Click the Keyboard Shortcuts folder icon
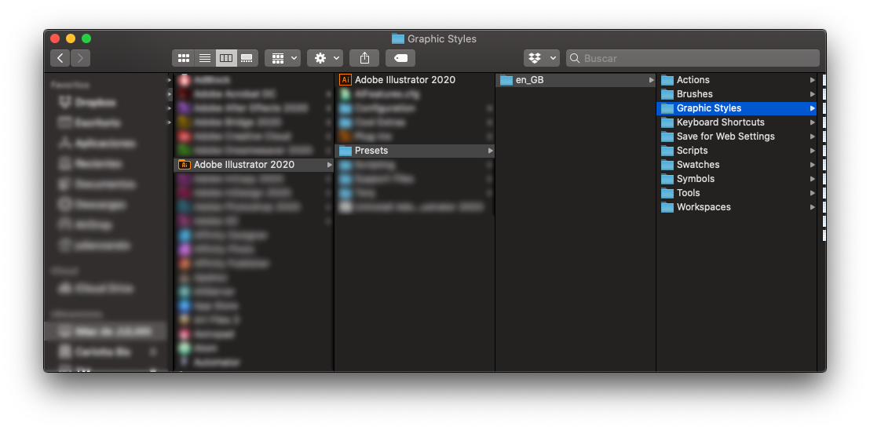 (x=667, y=122)
